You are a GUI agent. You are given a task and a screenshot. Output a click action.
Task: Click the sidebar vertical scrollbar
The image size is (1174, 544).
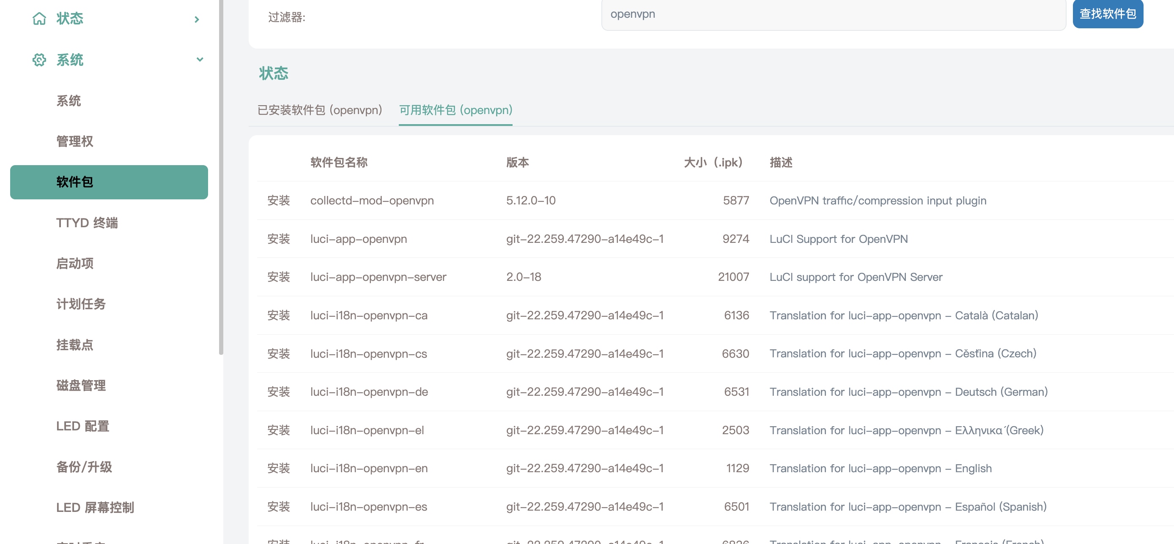(221, 177)
